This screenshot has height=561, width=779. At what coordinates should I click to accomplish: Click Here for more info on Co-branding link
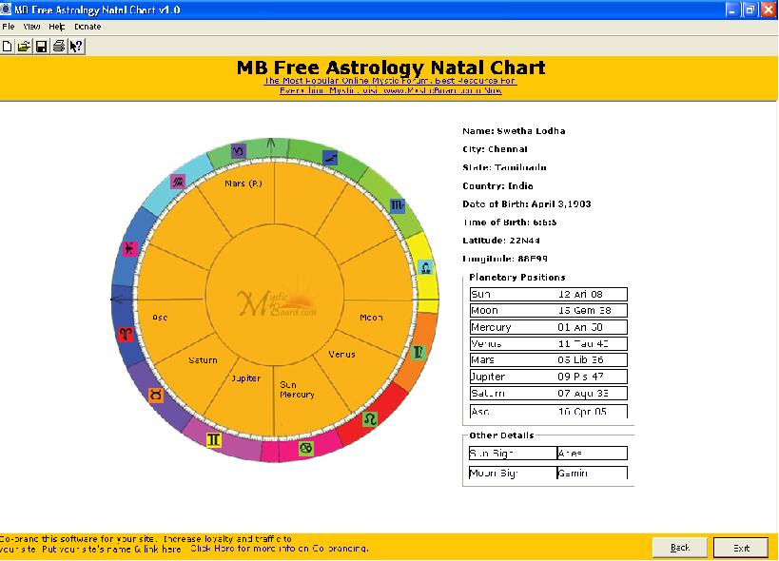pos(280,549)
